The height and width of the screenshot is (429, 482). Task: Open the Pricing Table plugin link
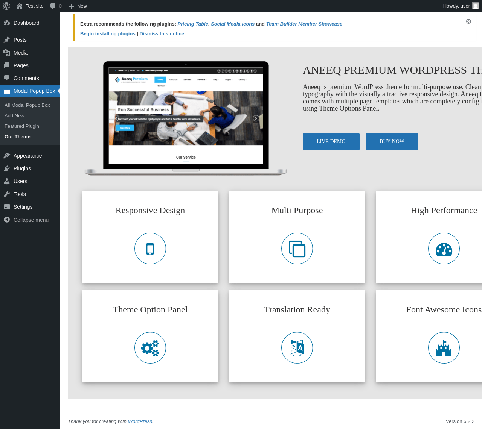pos(193,24)
